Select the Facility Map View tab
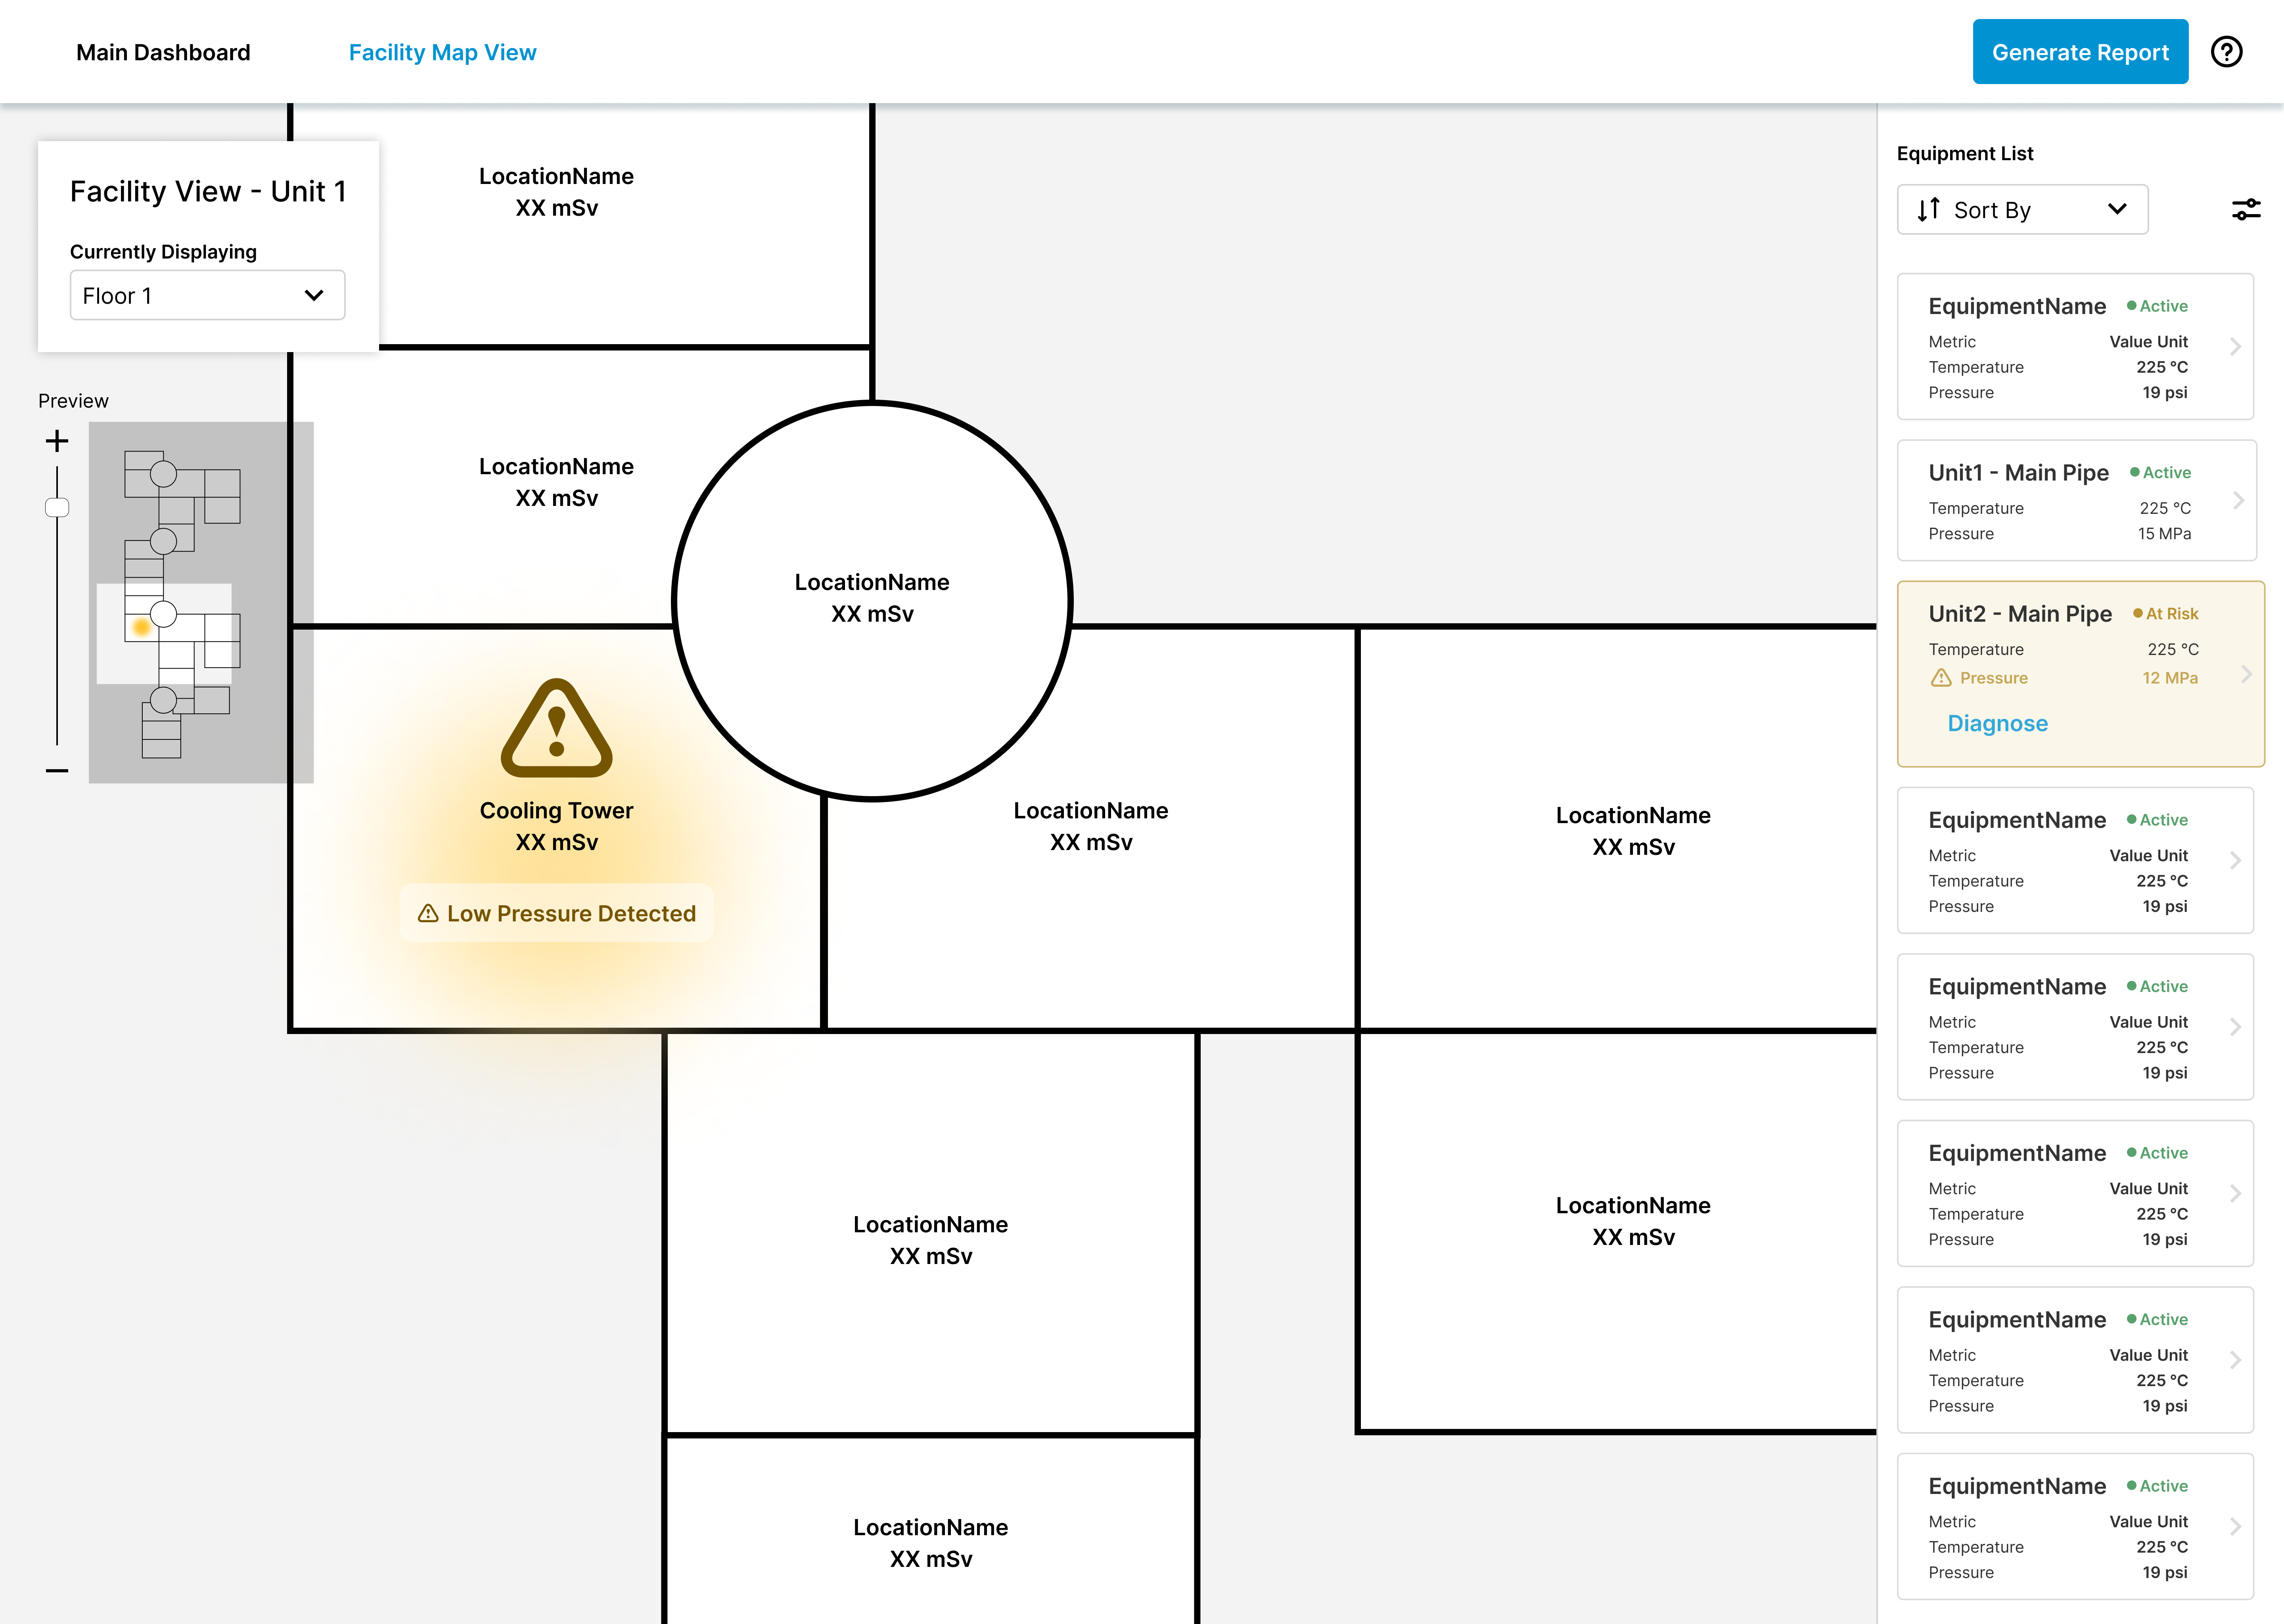This screenshot has height=1624, width=2284. tap(442, 52)
